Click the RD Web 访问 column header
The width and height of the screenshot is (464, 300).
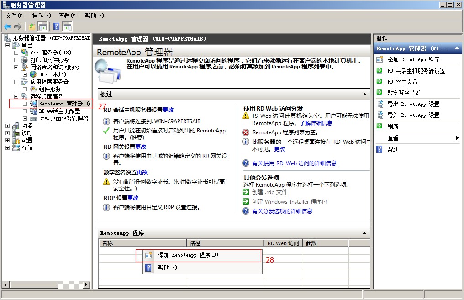(x=283, y=243)
